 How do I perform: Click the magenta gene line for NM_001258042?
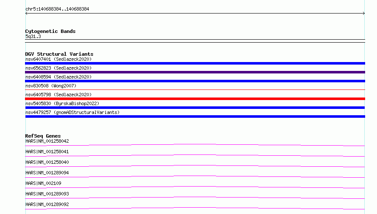[x=195, y=145]
